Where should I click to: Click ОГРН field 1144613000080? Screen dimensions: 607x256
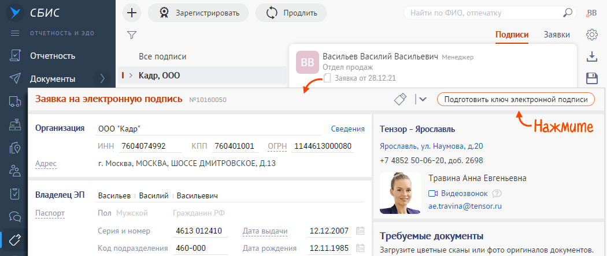(x=323, y=146)
